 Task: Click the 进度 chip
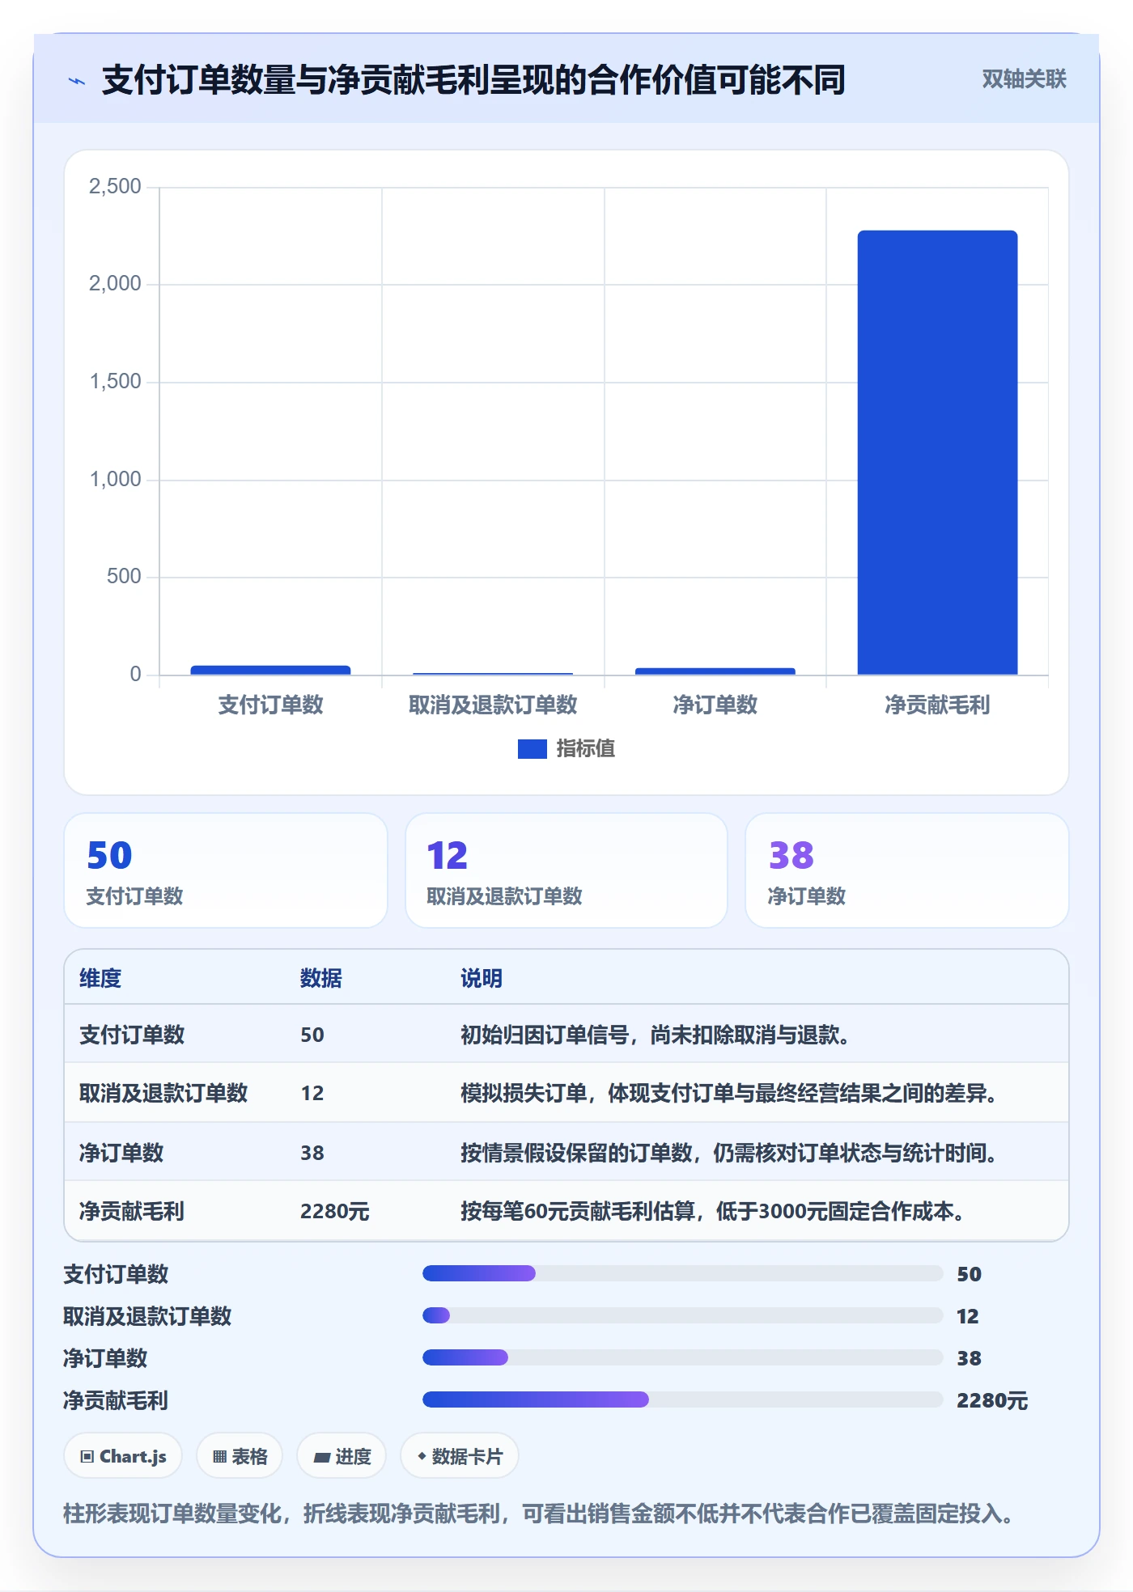tap(342, 1457)
